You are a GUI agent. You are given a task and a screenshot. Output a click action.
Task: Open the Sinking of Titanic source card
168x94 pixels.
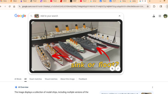(126, 93)
